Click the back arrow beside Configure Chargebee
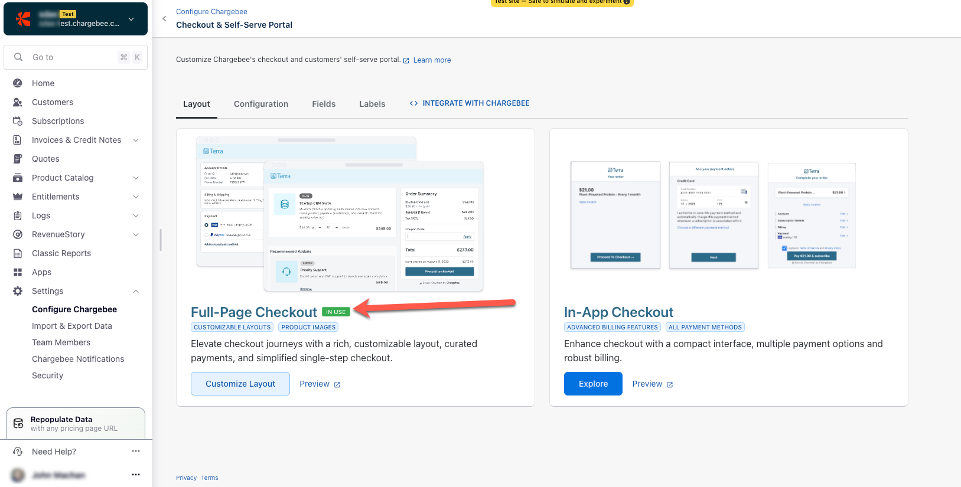The width and height of the screenshot is (961, 487). pyautogui.click(x=164, y=18)
